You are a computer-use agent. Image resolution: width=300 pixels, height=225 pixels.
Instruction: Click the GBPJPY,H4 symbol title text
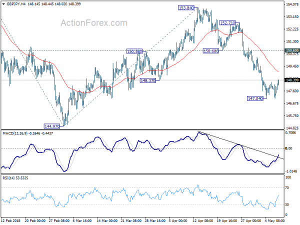coord(16,4)
